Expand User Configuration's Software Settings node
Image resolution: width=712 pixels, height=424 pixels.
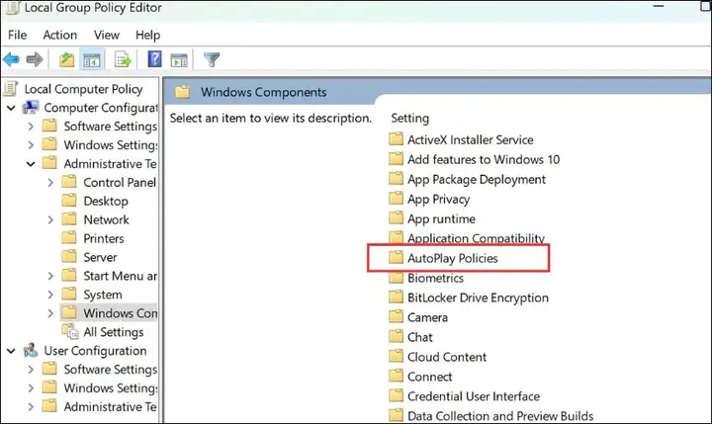coord(31,369)
